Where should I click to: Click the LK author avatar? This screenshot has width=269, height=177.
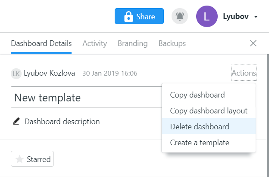[x=16, y=73]
